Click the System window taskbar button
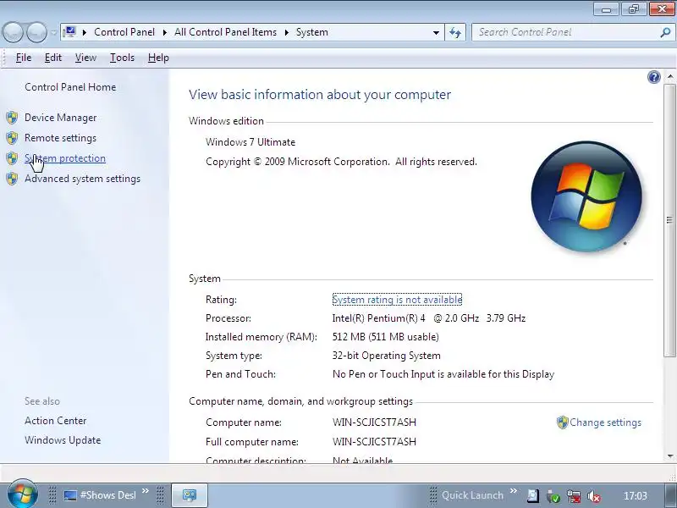This screenshot has width=677, height=508. 190,495
